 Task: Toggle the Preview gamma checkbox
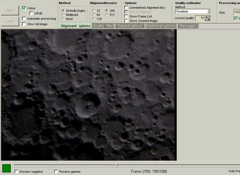[56, 172]
